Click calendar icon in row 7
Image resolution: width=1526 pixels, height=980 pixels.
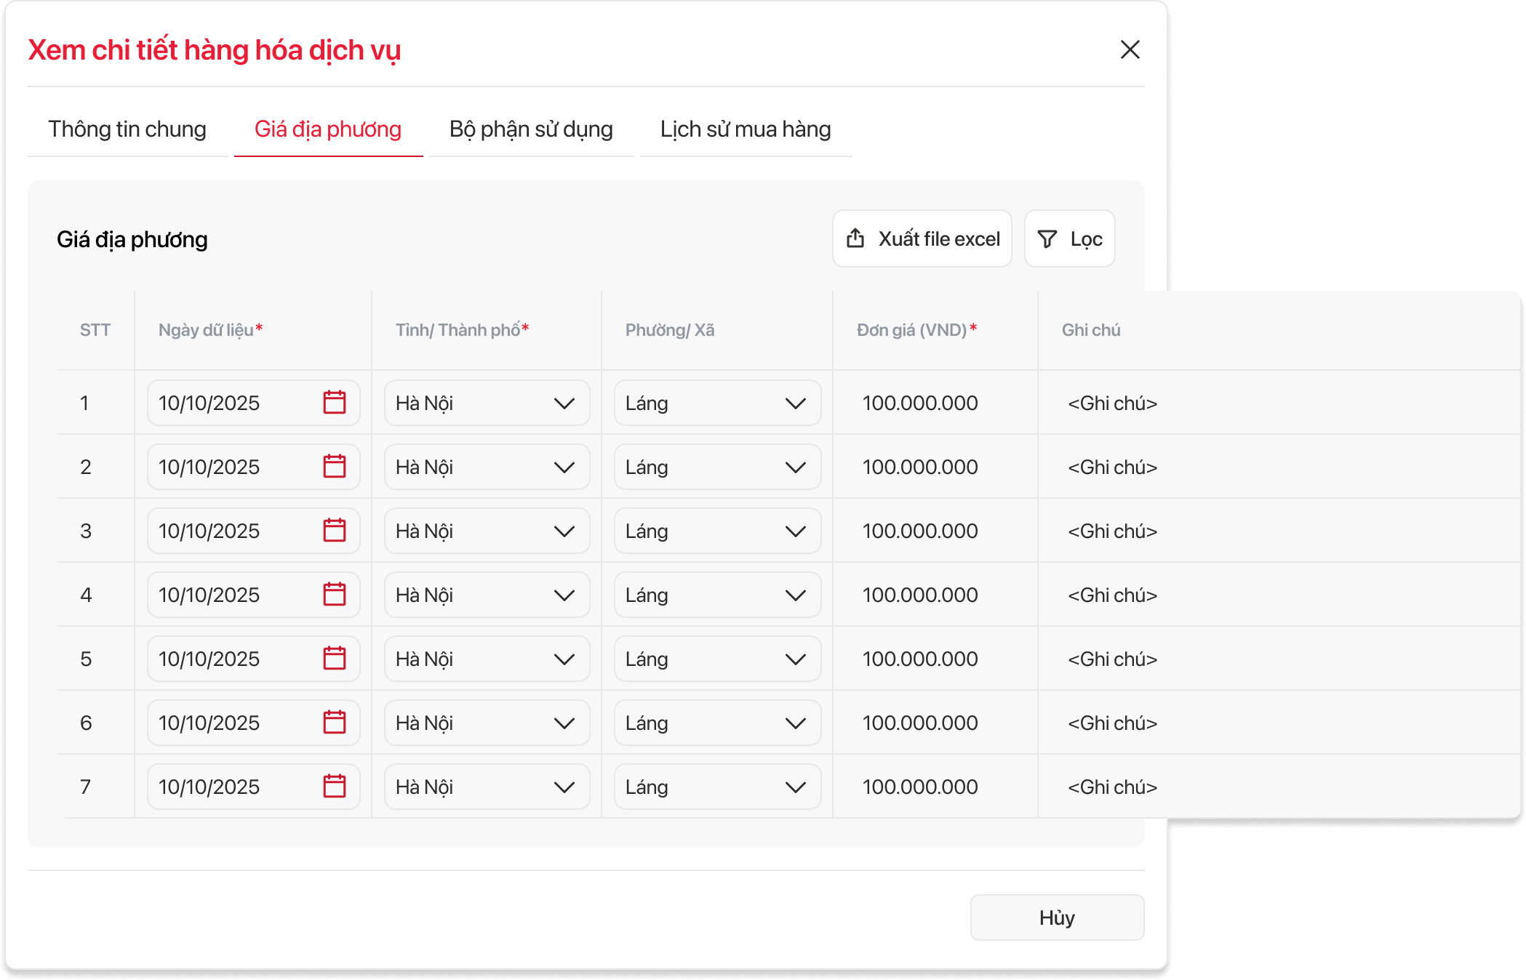[x=335, y=786]
